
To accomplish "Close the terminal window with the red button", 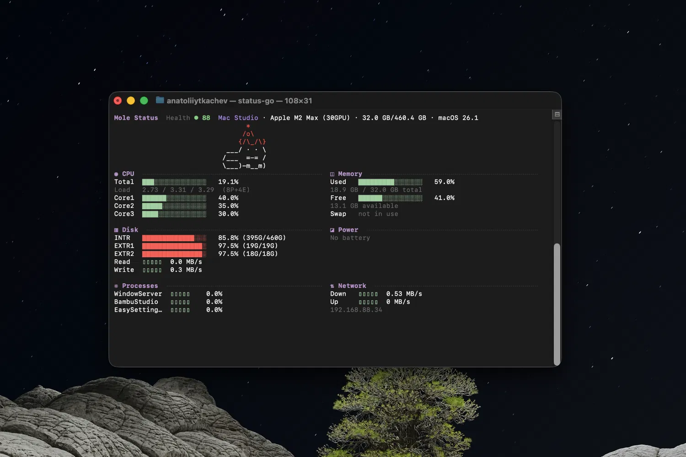I will 118,101.
